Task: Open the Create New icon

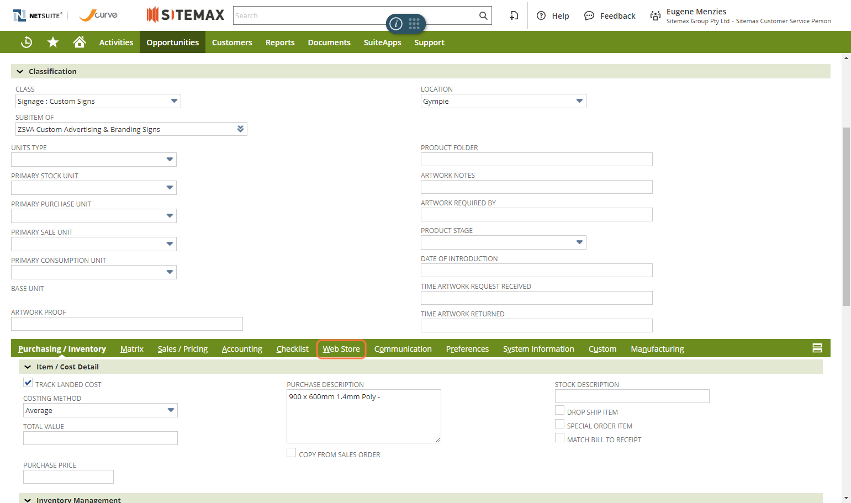Action: point(514,15)
